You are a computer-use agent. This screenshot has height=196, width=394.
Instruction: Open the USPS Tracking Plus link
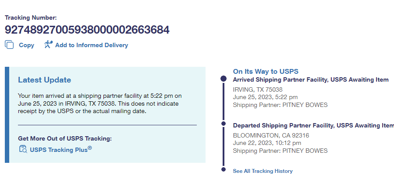pyautogui.click(x=60, y=150)
